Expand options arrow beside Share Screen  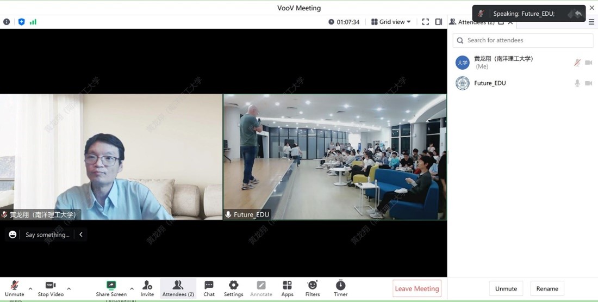pyautogui.click(x=132, y=288)
